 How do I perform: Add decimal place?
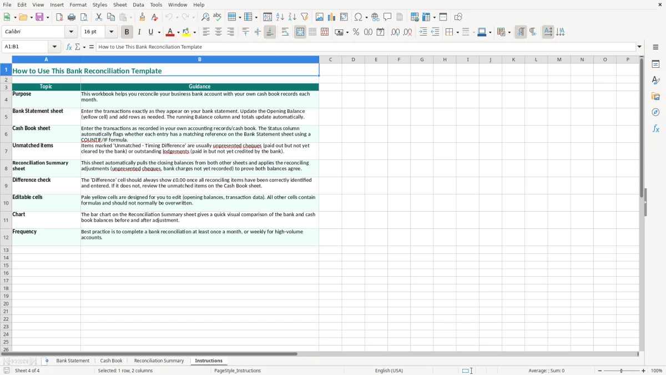[395, 32]
